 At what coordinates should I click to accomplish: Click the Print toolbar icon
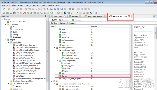tap(21, 9)
